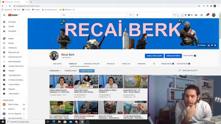Open File Explorer from the taskbar
Image resolution: width=221 pixels, height=124 pixels.
[59, 122]
